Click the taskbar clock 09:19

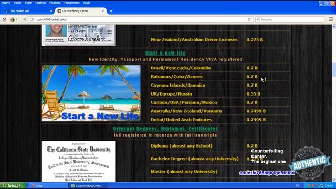click(x=329, y=186)
